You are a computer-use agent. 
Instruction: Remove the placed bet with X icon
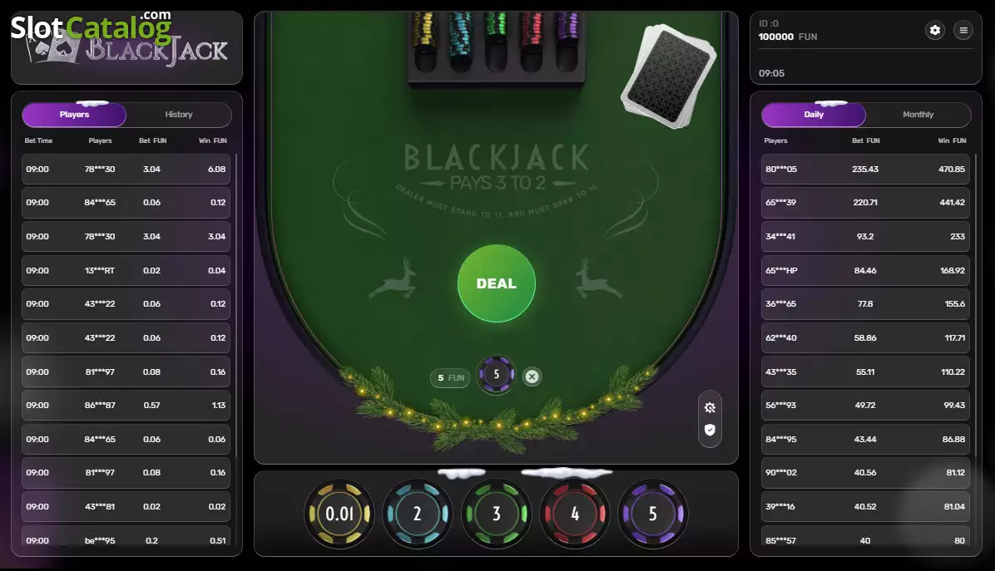coord(532,377)
